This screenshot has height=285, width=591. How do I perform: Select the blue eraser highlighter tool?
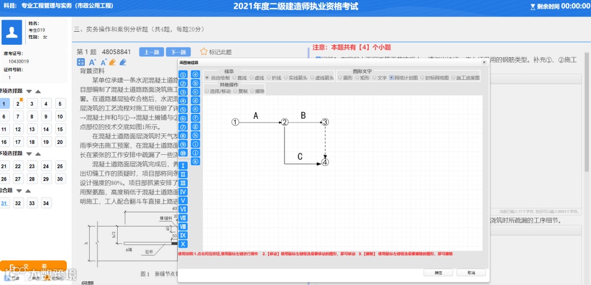[123, 62]
